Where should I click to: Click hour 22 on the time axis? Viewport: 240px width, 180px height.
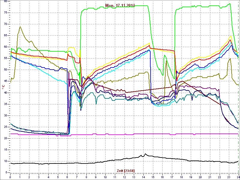(x=219, y=177)
